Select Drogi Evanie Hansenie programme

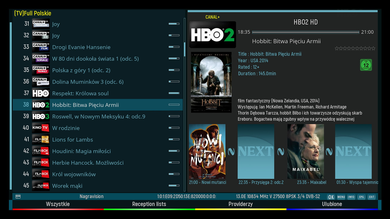point(81,47)
